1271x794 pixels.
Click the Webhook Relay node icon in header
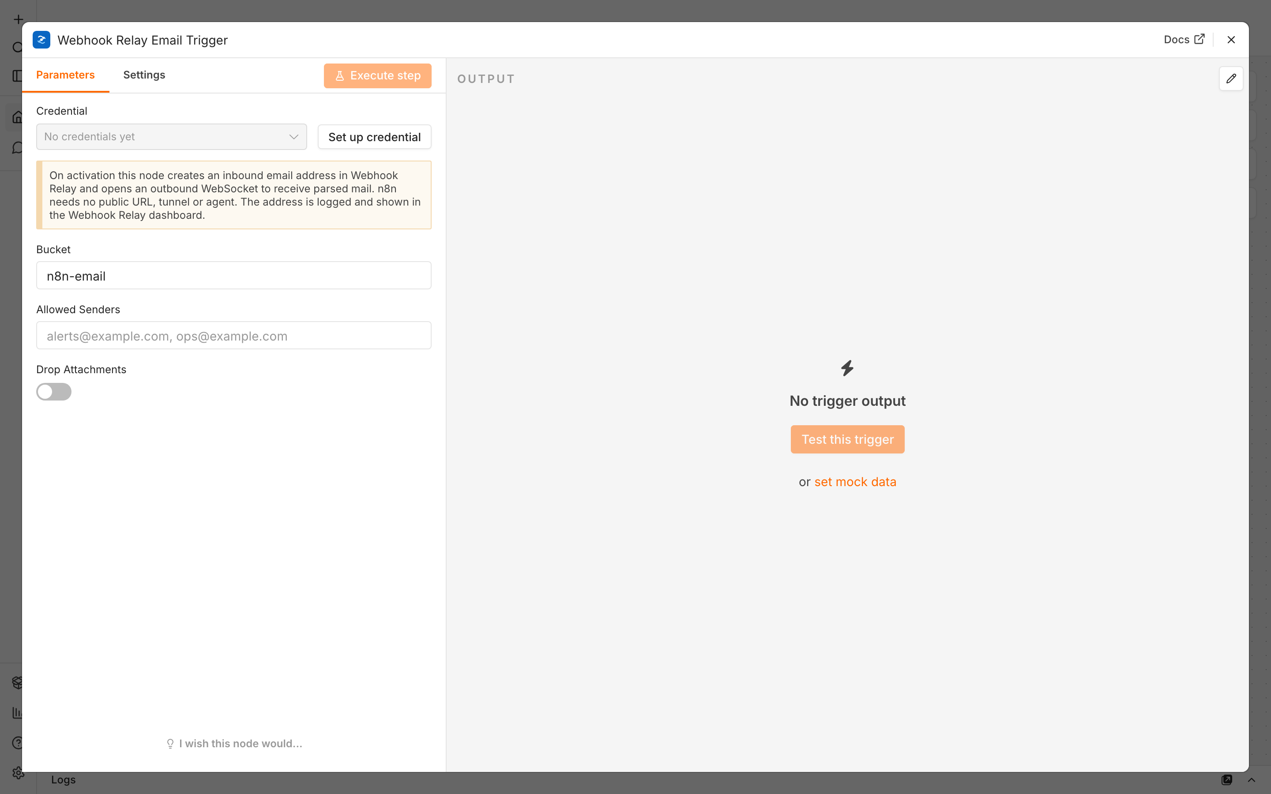(41, 40)
